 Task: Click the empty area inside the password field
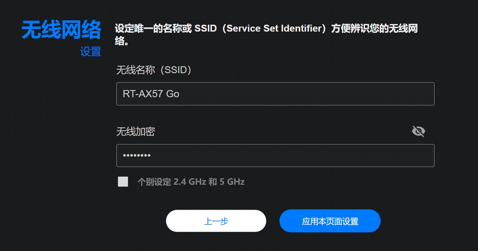tap(293, 155)
